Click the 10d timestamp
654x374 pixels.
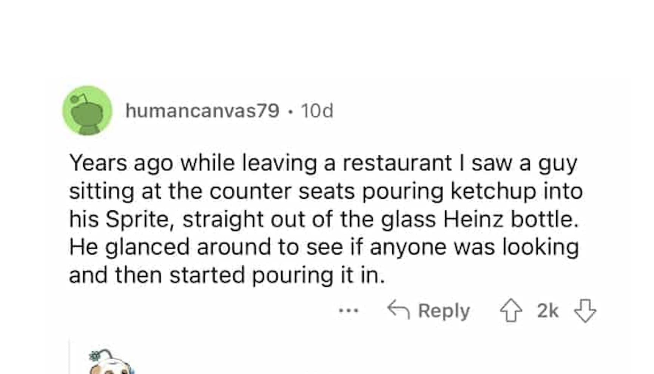click(x=317, y=111)
